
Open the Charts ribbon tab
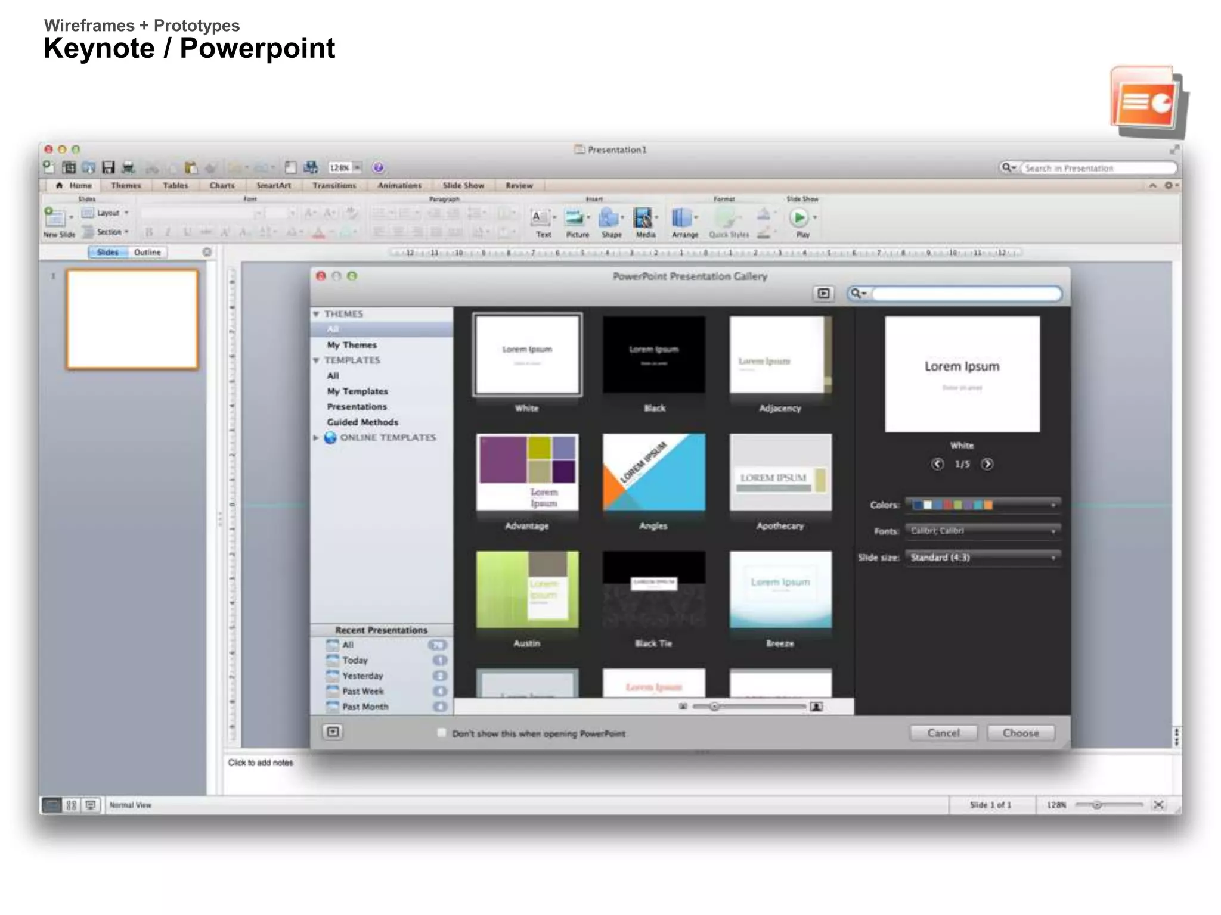click(x=222, y=186)
